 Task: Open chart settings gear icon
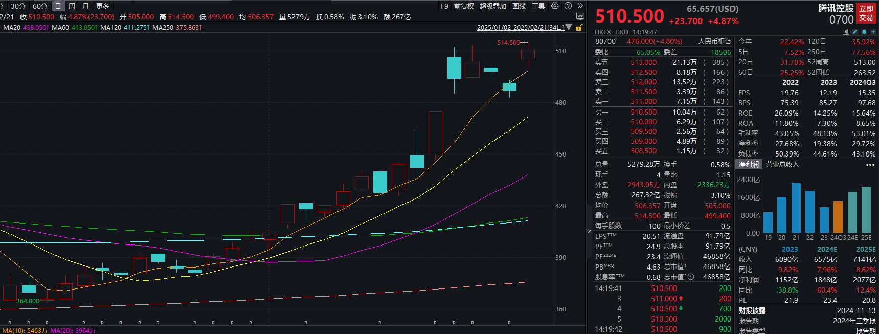555,6
